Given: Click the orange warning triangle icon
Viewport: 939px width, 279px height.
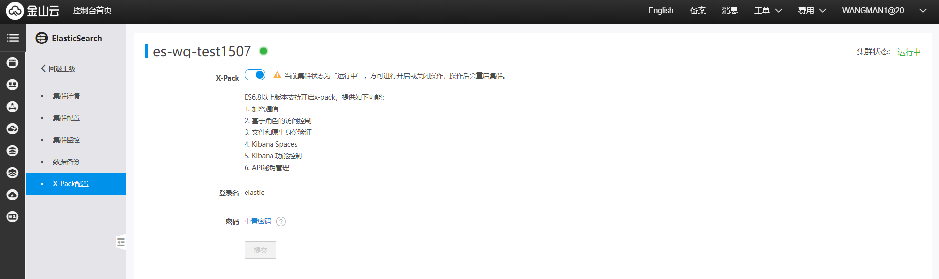Looking at the screenshot, I should (x=277, y=75).
